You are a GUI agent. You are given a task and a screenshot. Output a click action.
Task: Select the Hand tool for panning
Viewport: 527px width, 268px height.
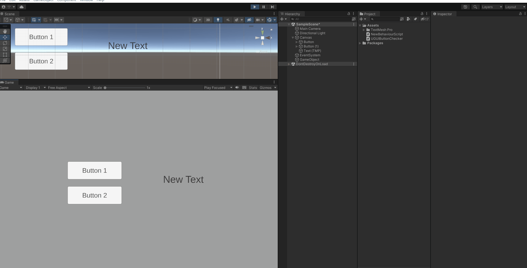click(x=5, y=31)
